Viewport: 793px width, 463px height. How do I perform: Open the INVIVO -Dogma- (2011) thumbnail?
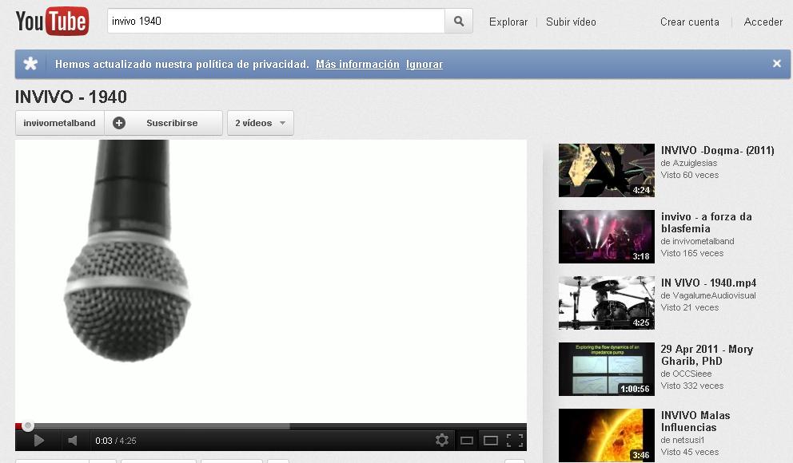tap(606, 170)
